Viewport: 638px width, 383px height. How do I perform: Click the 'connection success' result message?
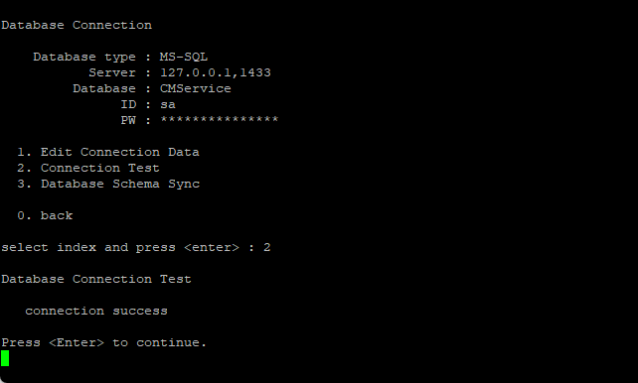tap(96, 312)
